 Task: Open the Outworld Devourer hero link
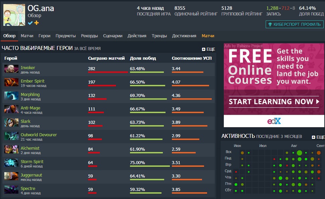(39, 135)
